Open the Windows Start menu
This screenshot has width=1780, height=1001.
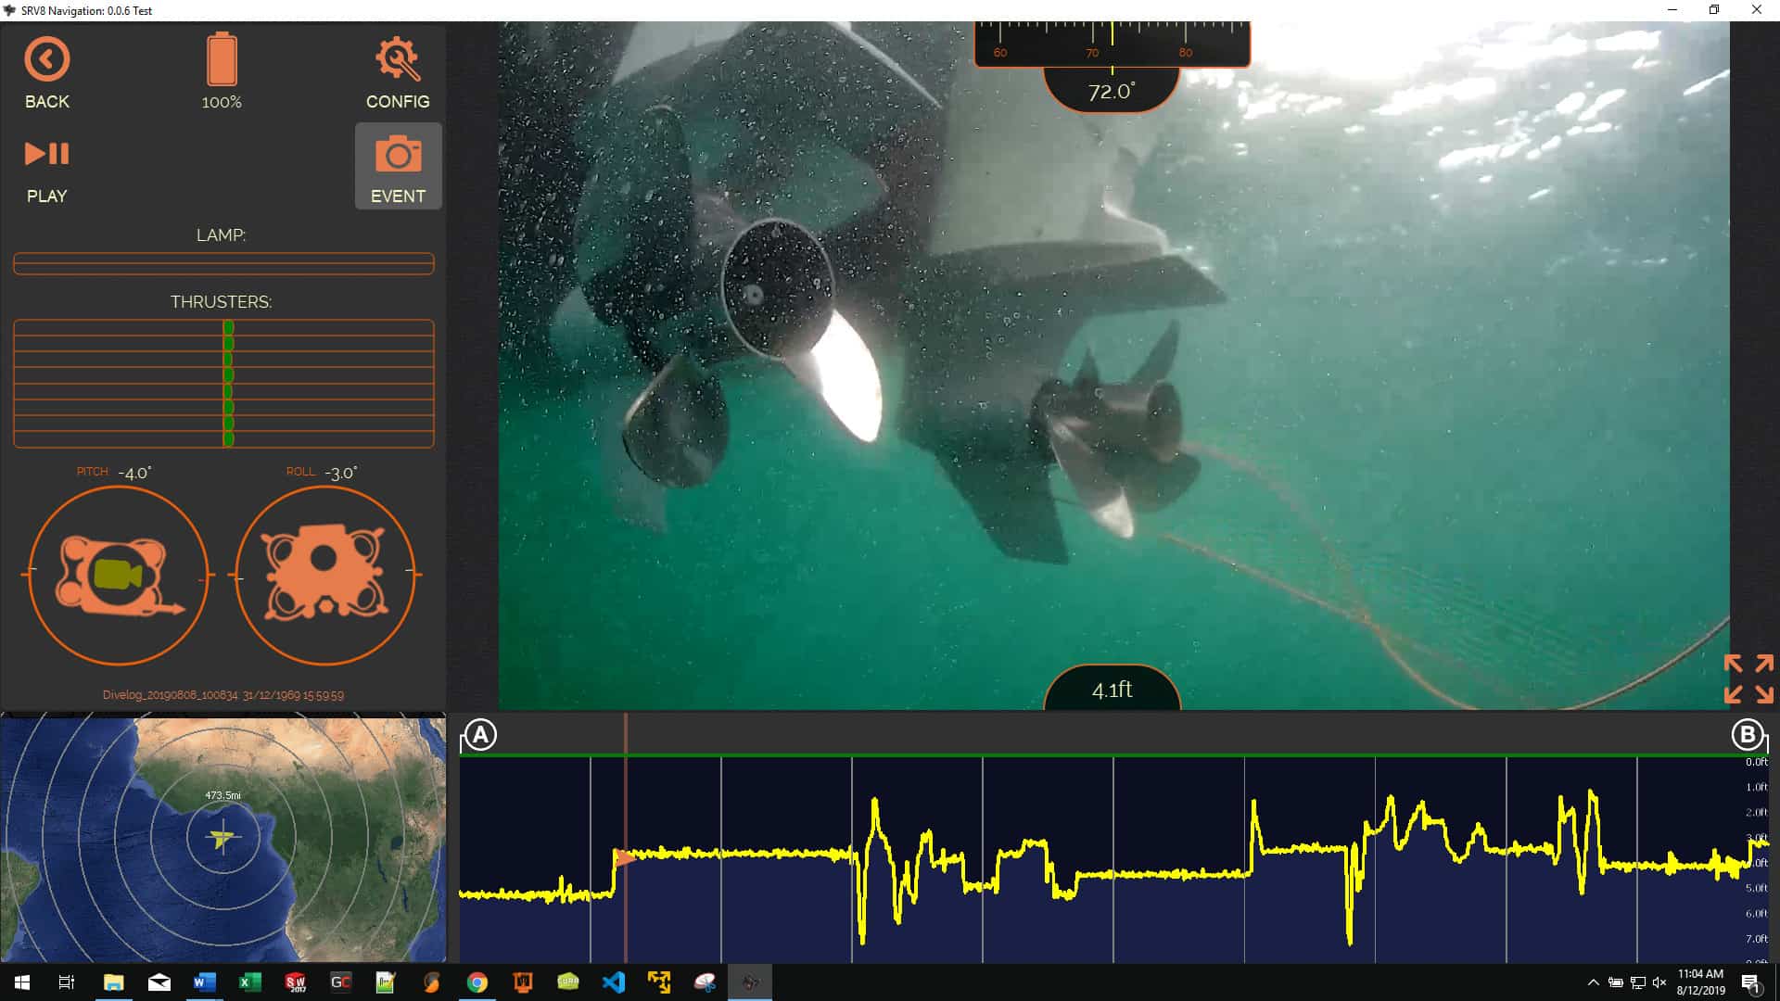pyautogui.click(x=22, y=982)
